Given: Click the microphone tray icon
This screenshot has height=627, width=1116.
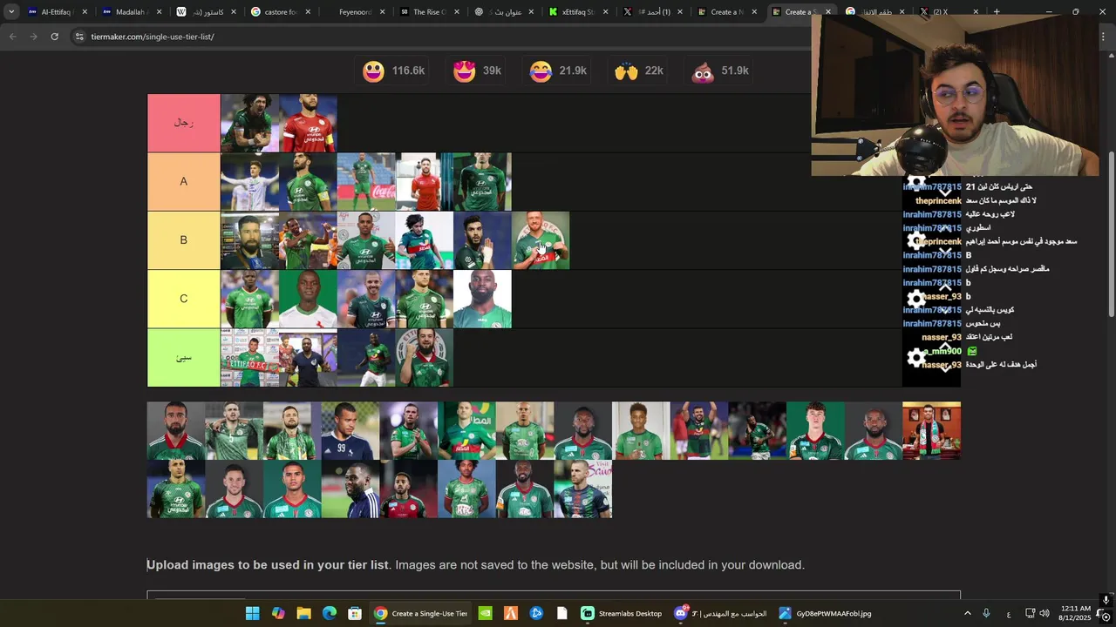Looking at the screenshot, I should 986,613.
